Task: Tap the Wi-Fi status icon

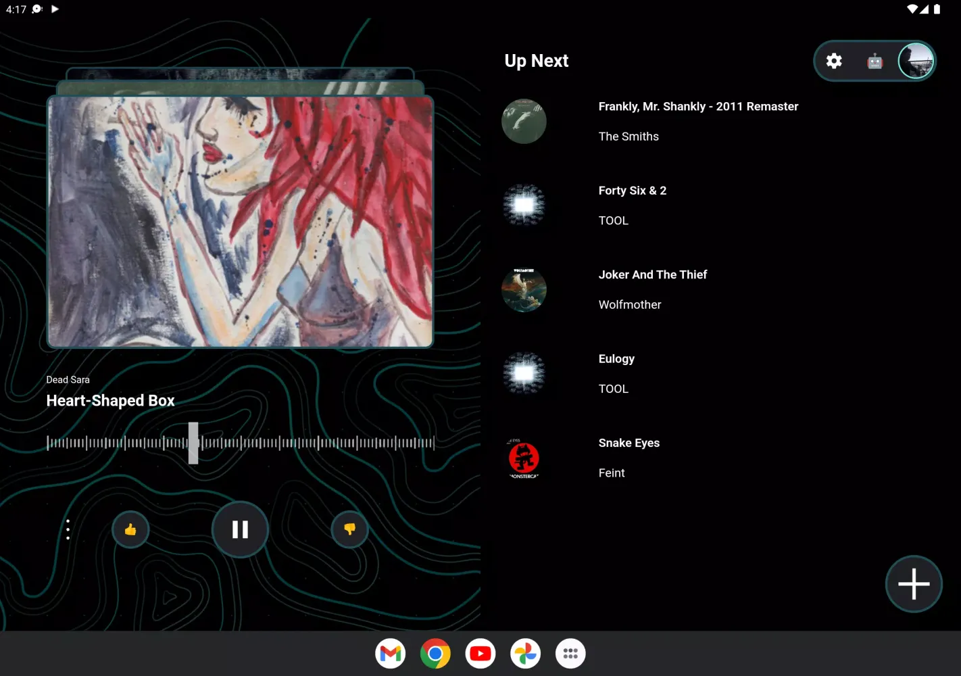Action: [x=912, y=9]
